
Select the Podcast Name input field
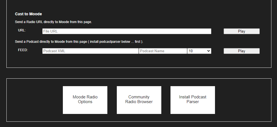coord(163,51)
